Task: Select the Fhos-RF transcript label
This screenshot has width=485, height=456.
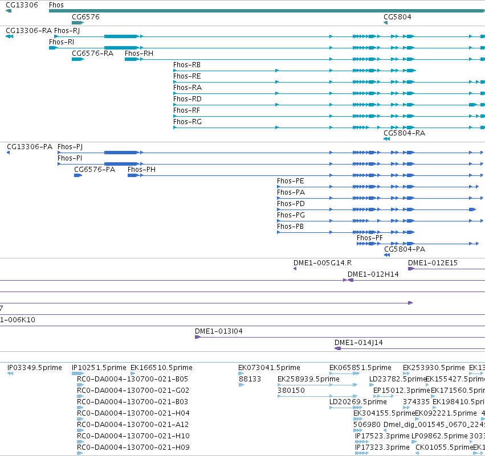Action: 186,110
